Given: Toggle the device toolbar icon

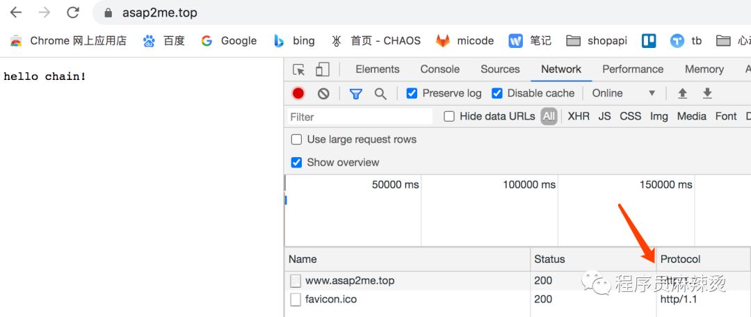Looking at the screenshot, I should [x=323, y=70].
